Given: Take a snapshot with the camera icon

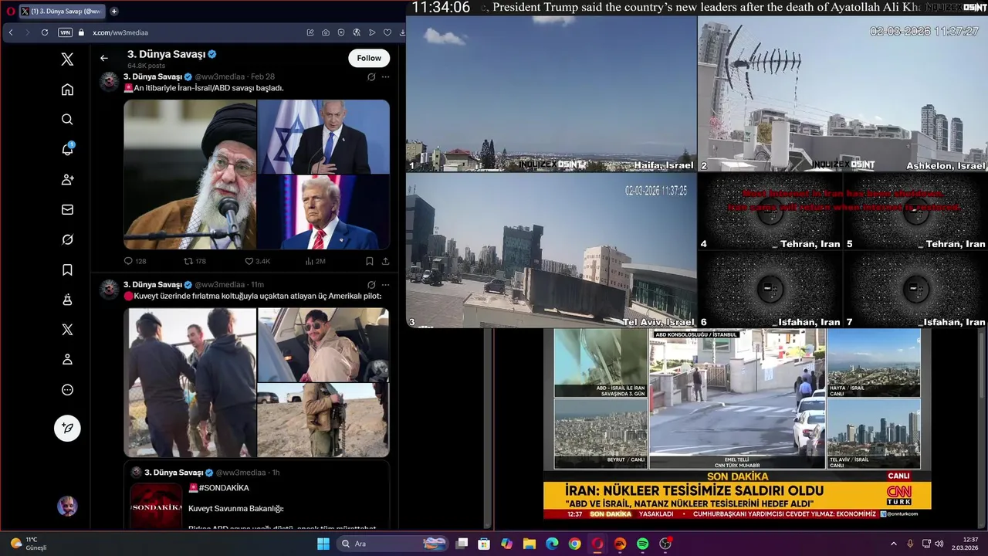Looking at the screenshot, I should tap(326, 32).
